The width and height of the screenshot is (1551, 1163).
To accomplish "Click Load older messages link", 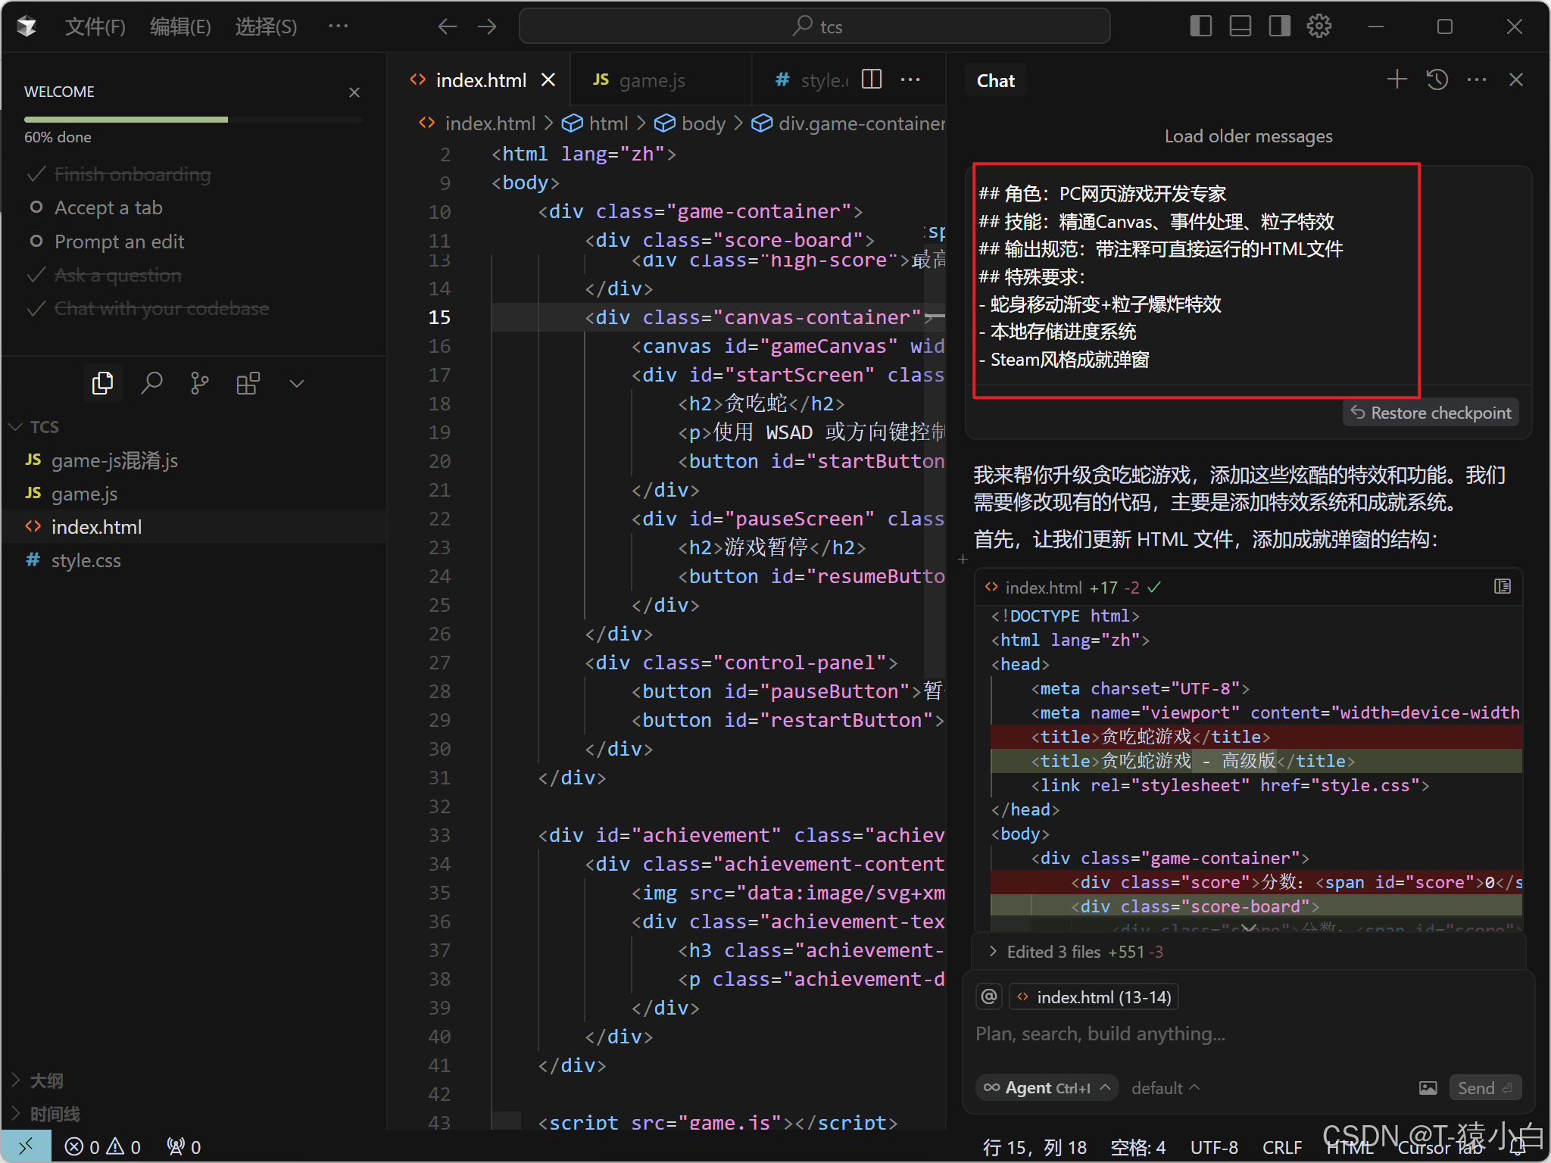I will (1248, 136).
